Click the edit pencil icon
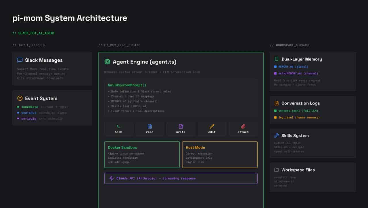 point(212,126)
